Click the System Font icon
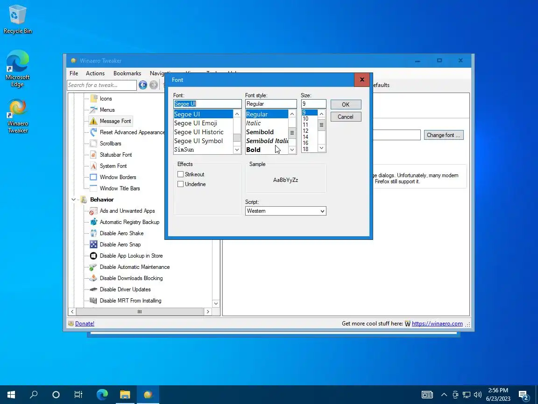 pos(93,166)
